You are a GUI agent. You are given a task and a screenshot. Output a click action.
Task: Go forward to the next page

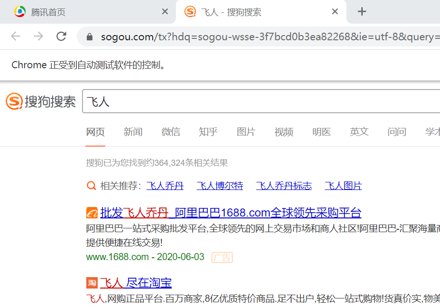tap(38, 36)
